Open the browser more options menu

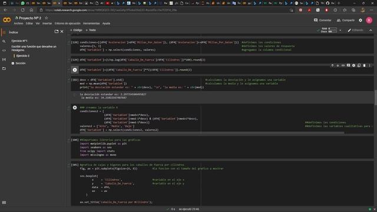tap(372, 10)
